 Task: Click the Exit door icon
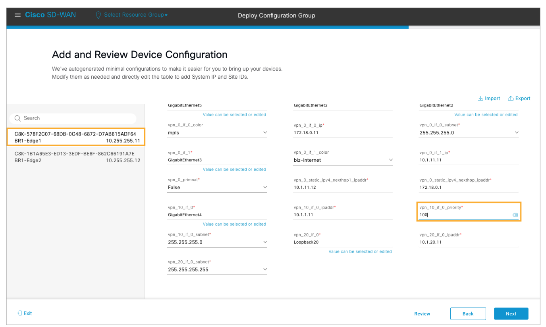(19, 313)
